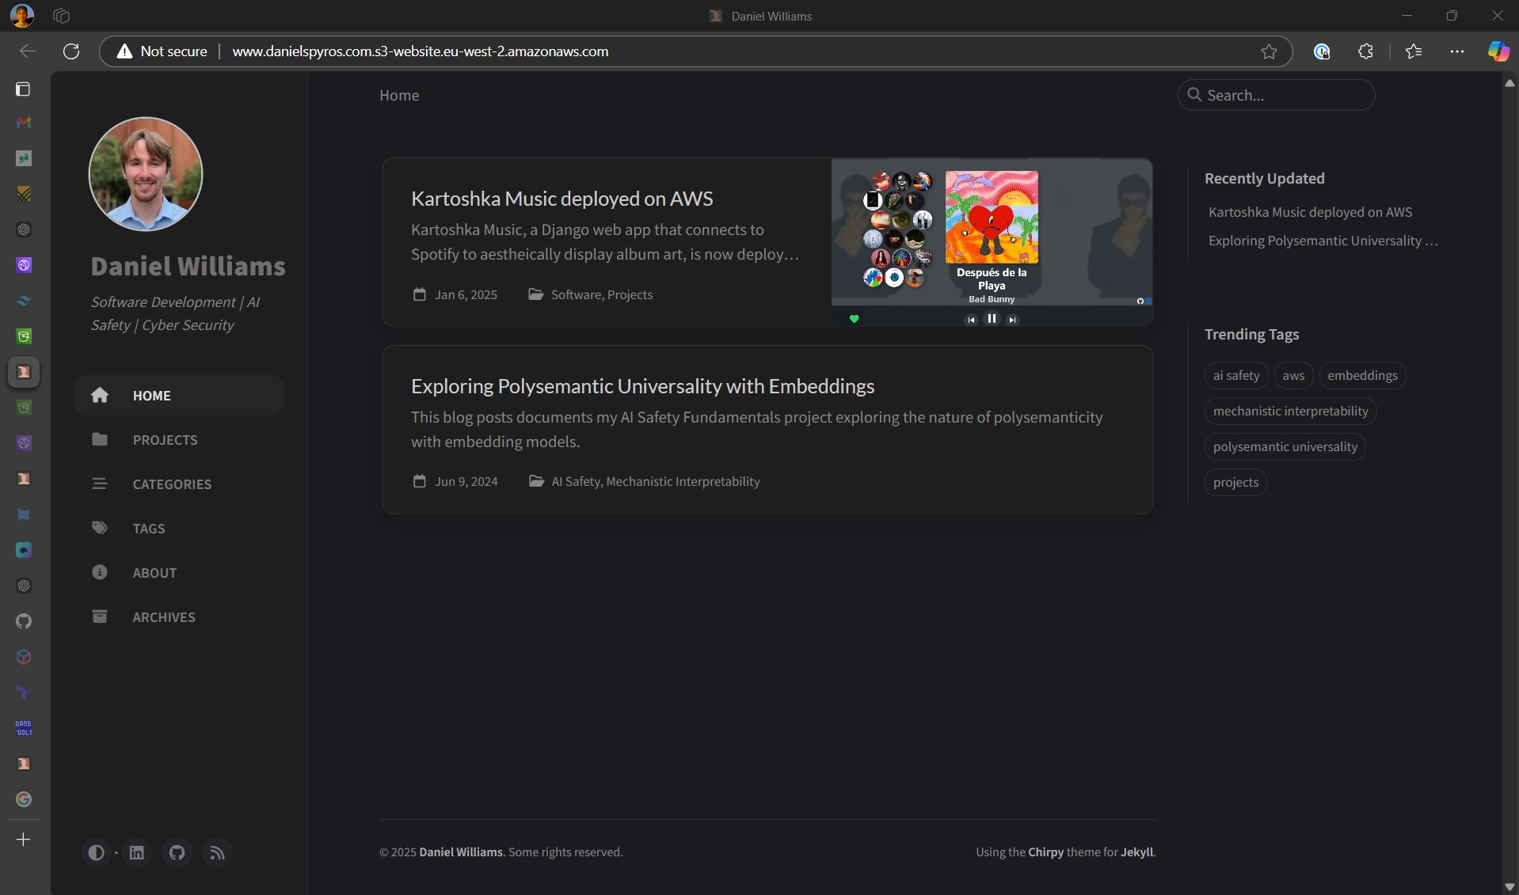Click the Jekyll link in footer
Viewport: 1519px width, 895px height.
1136,852
